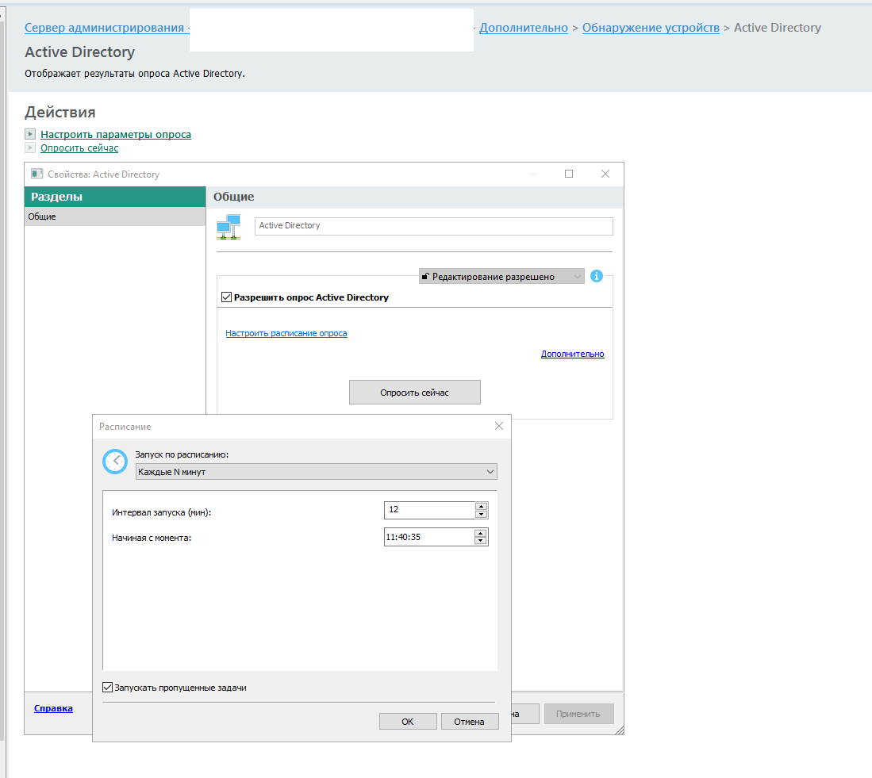Increase the Интервал запуска value
872x778 pixels.
tap(481, 506)
